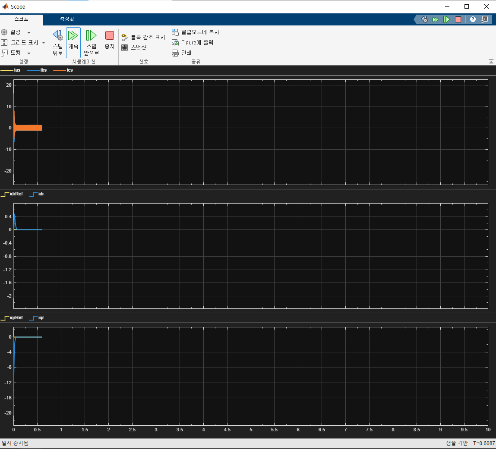Screen dimensions: 496x449
Task: Toggle idrRef signal legend entry
Action: [12, 194]
